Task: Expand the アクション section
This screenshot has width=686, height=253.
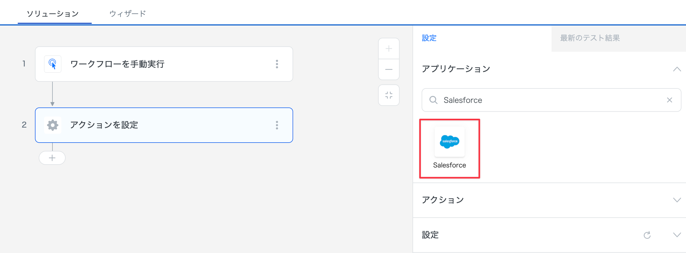Action: (x=677, y=200)
